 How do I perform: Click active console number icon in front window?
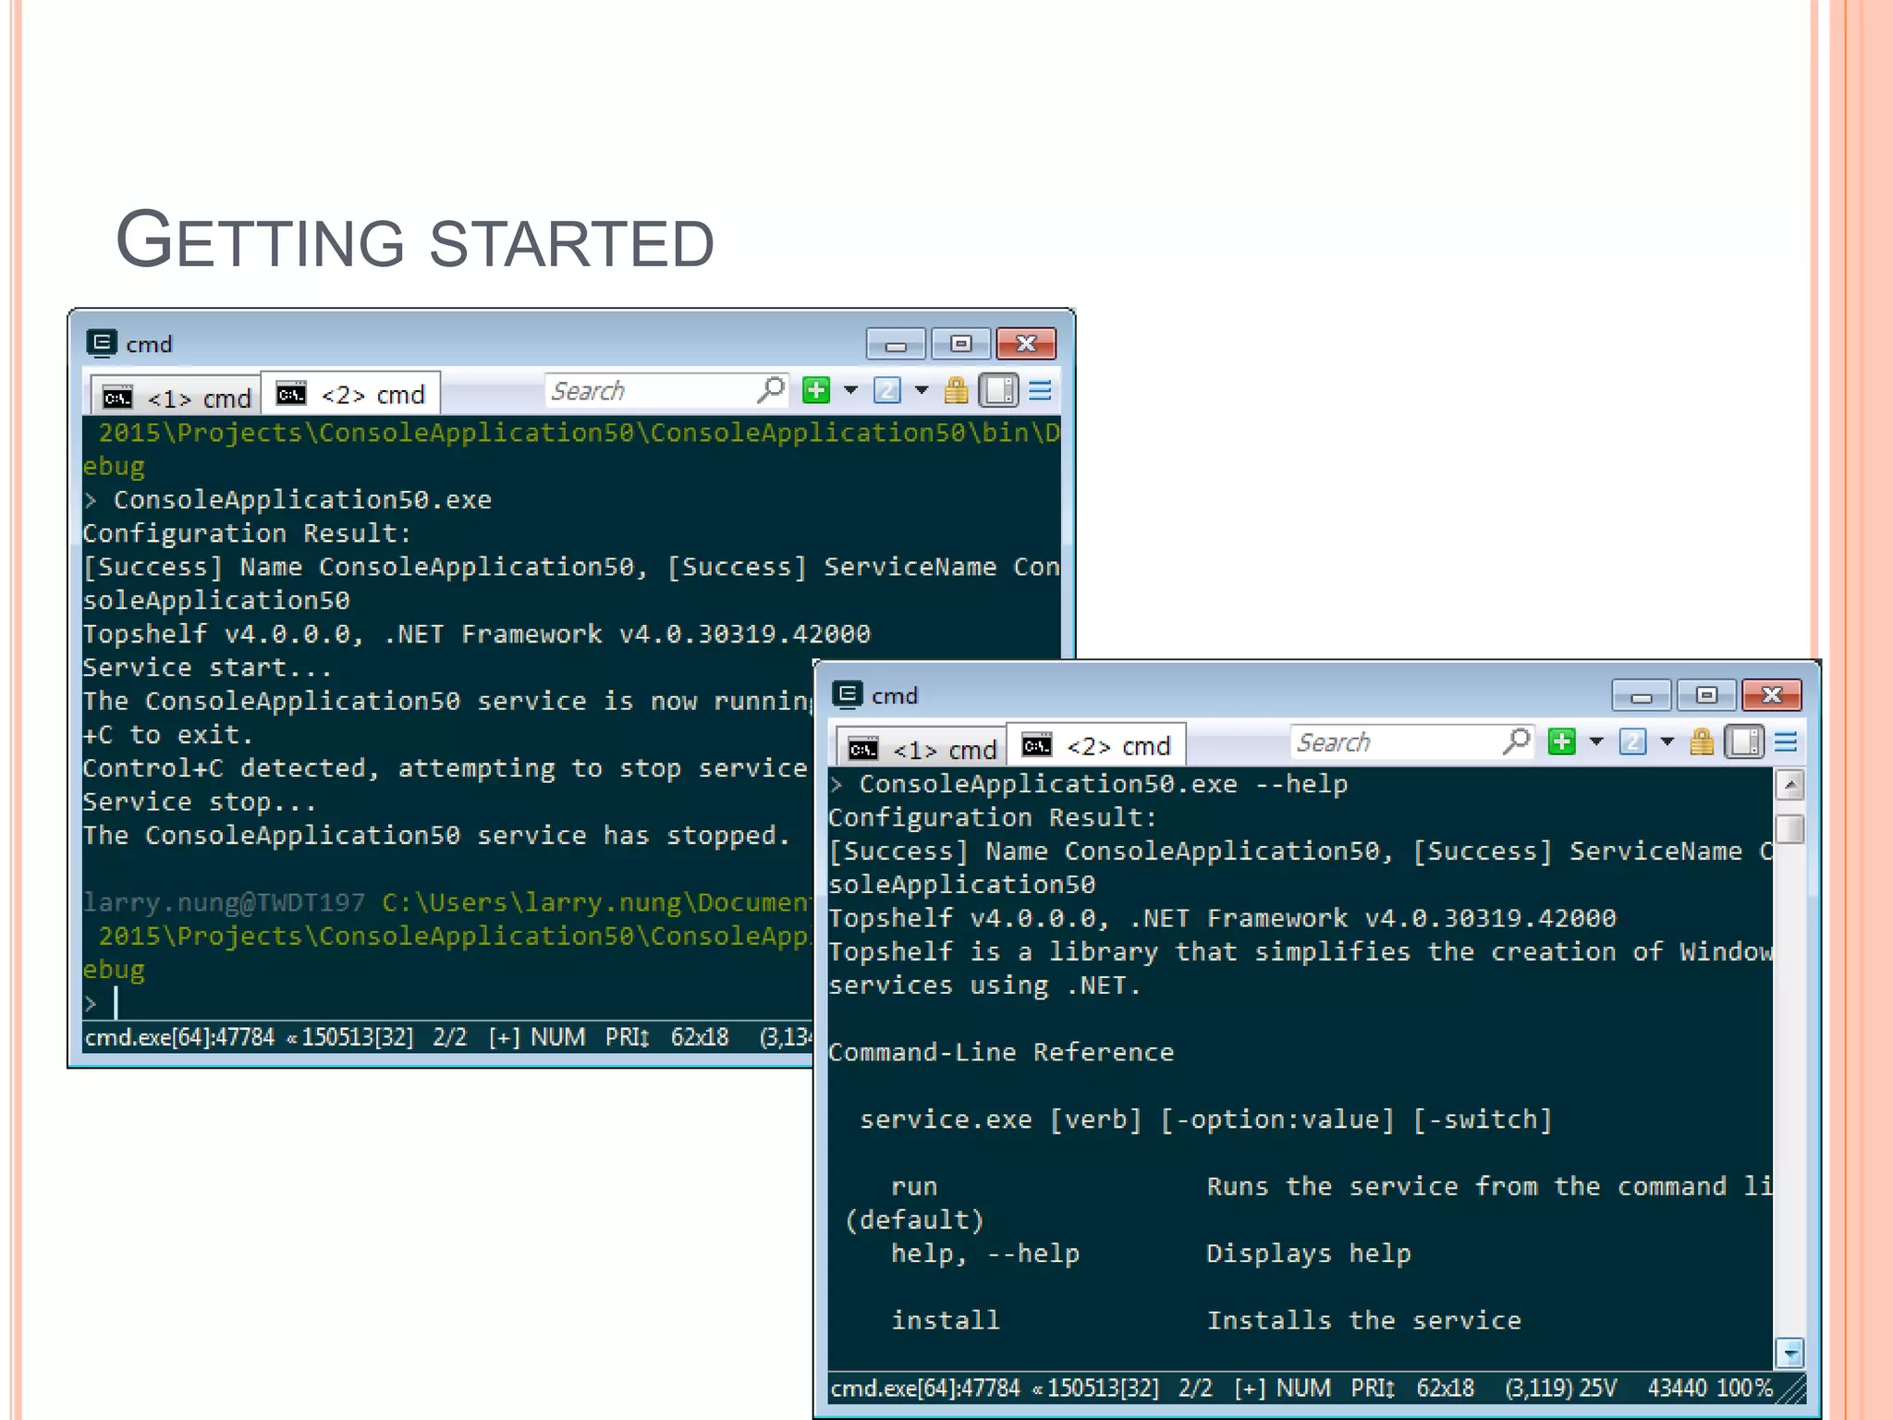tap(1633, 741)
